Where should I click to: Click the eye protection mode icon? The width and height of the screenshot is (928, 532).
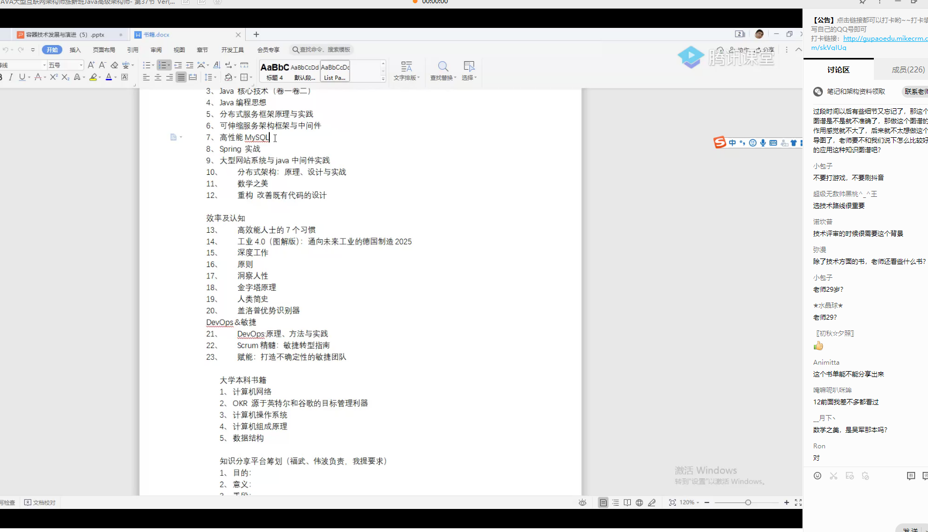tap(583, 503)
